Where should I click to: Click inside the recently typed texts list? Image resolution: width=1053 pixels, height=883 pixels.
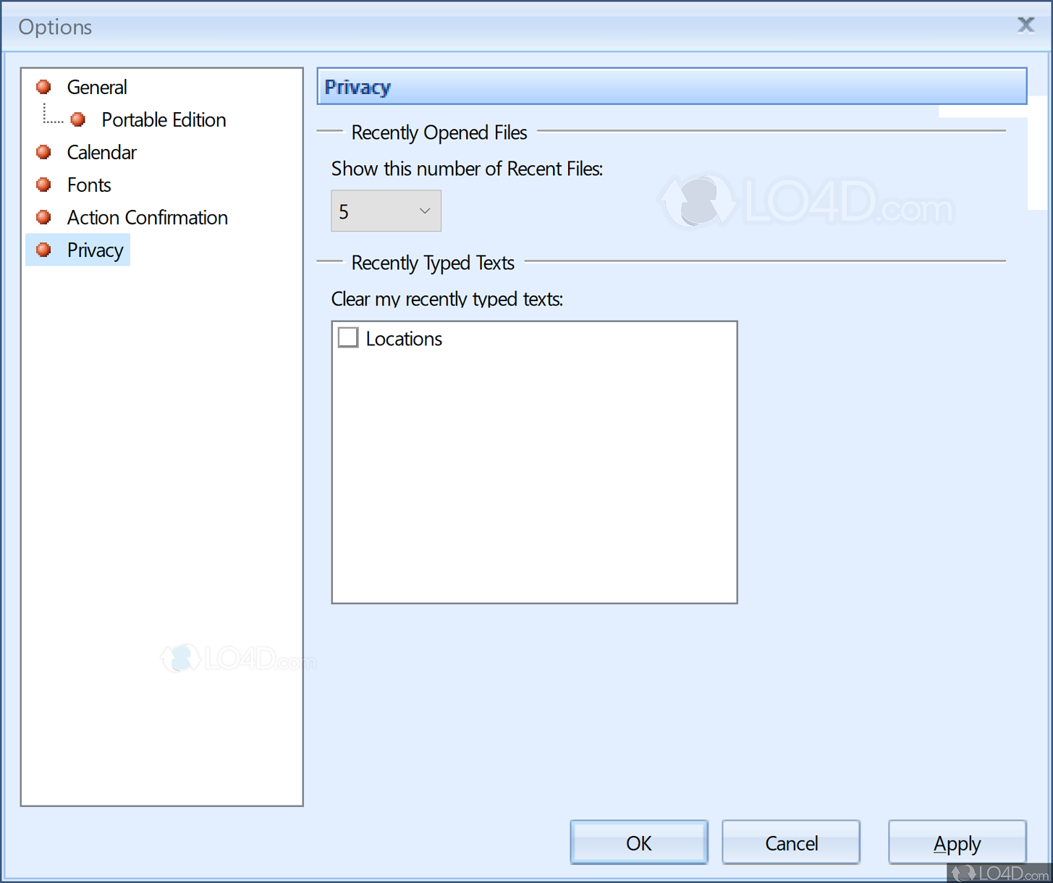(533, 470)
